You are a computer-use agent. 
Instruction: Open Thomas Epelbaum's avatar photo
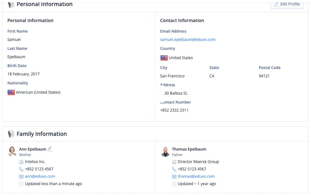(165, 152)
